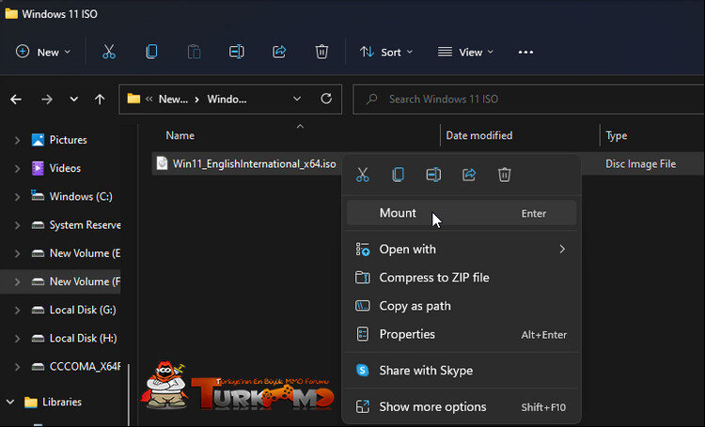Expand the Local Disk (G:) node

(17, 310)
